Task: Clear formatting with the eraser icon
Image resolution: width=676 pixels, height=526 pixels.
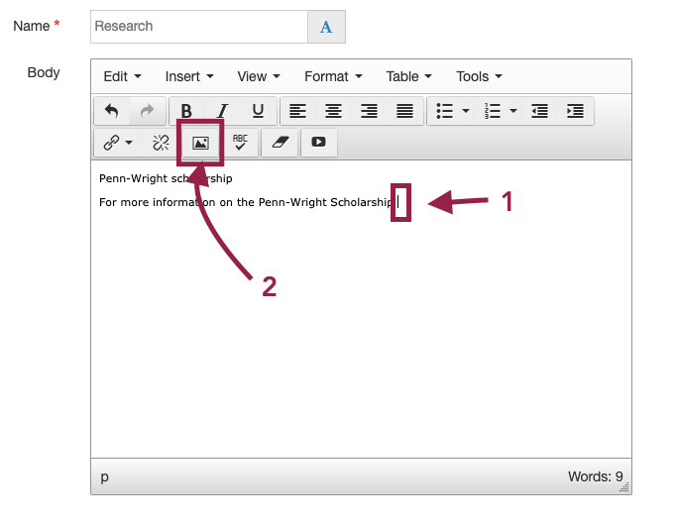Action: 280,143
